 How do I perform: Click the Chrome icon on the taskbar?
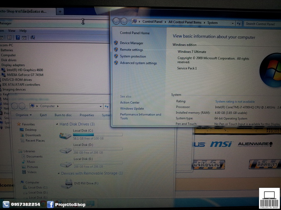pos(43,204)
